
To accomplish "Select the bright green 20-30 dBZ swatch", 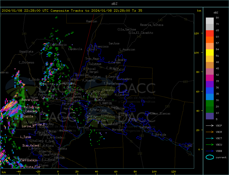I will pos(210,103).
